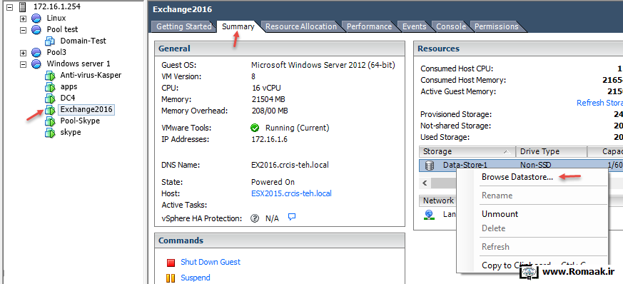Select Pool-Skype in the inventory tree
Viewport: 623px width, 284px height.
point(80,121)
